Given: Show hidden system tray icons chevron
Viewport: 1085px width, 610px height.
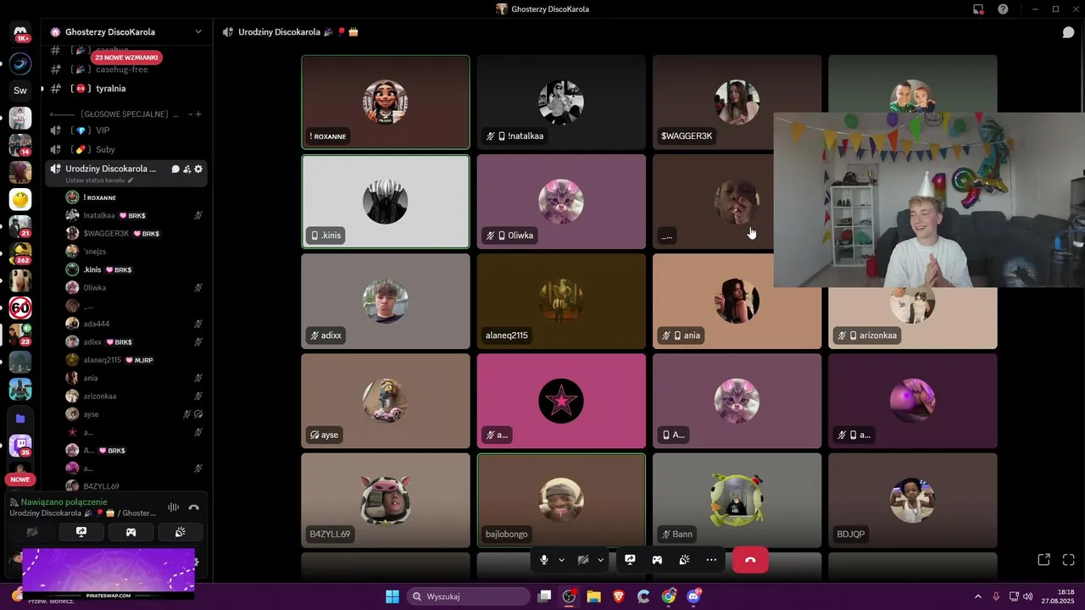Looking at the screenshot, I should (978, 596).
